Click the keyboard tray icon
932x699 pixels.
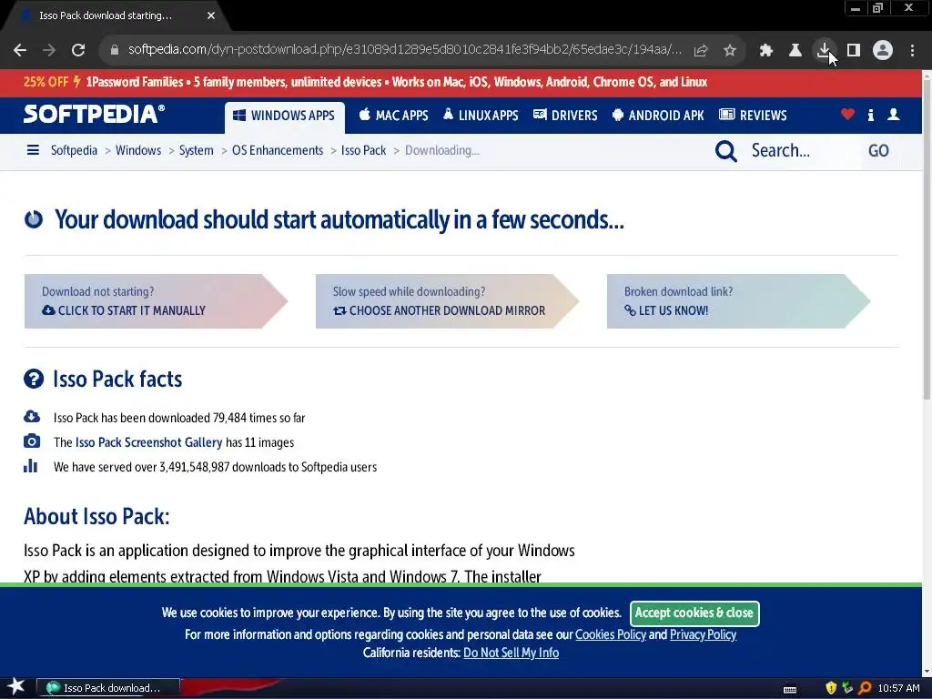click(x=790, y=690)
